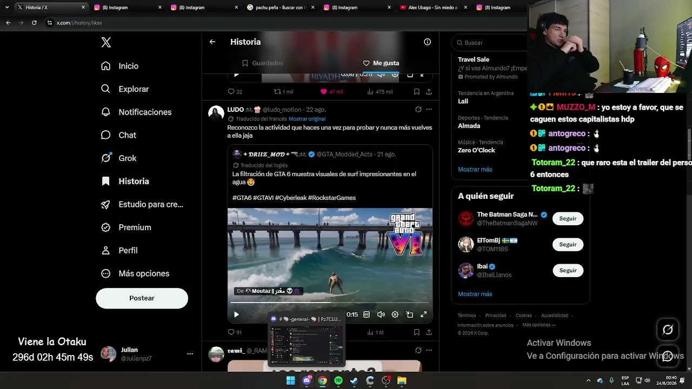Click the #RockstarGames hashtag
The height and width of the screenshot is (389, 692).
pos(332,198)
